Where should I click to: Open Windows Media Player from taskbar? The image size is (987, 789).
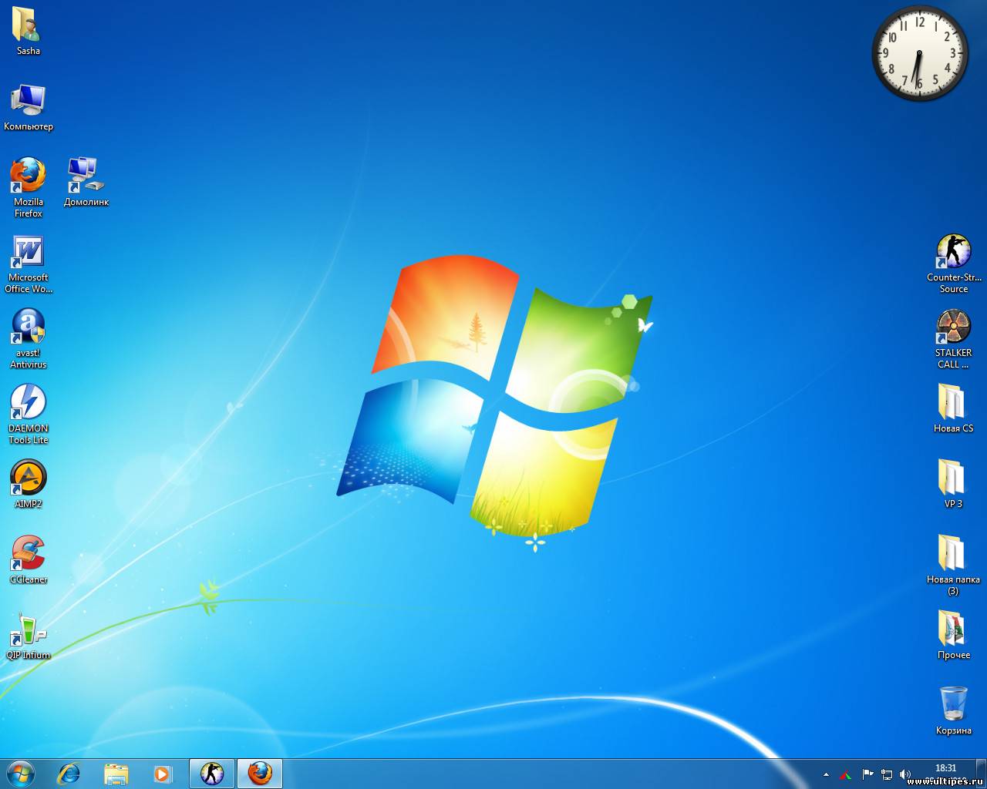click(x=162, y=774)
